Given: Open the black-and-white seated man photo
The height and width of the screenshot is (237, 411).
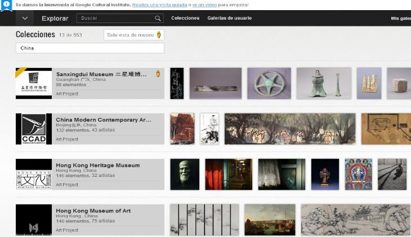Looking at the screenshot, I should tap(392, 174).
